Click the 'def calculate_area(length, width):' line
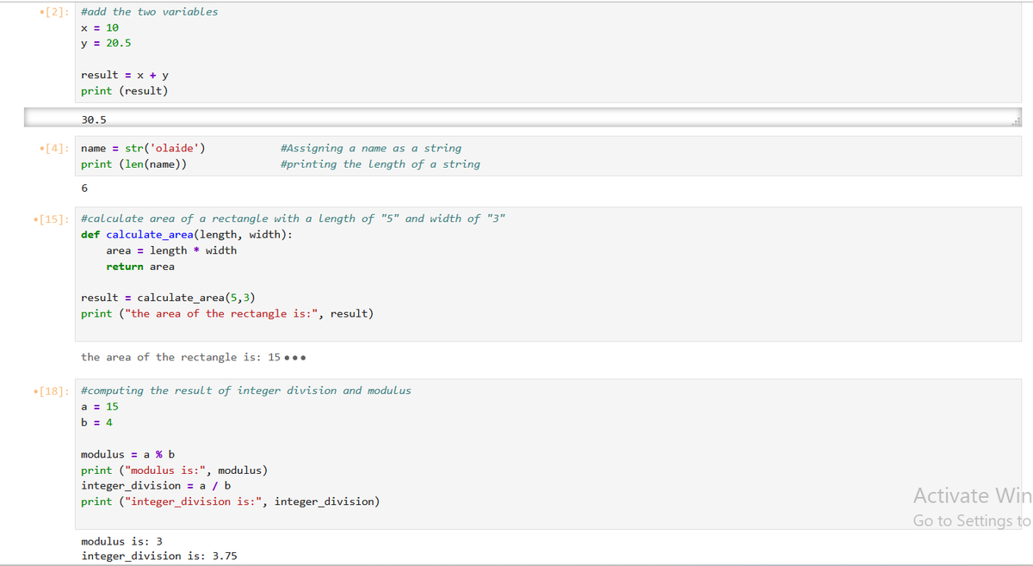The image size is (1033, 566). [x=186, y=235]
